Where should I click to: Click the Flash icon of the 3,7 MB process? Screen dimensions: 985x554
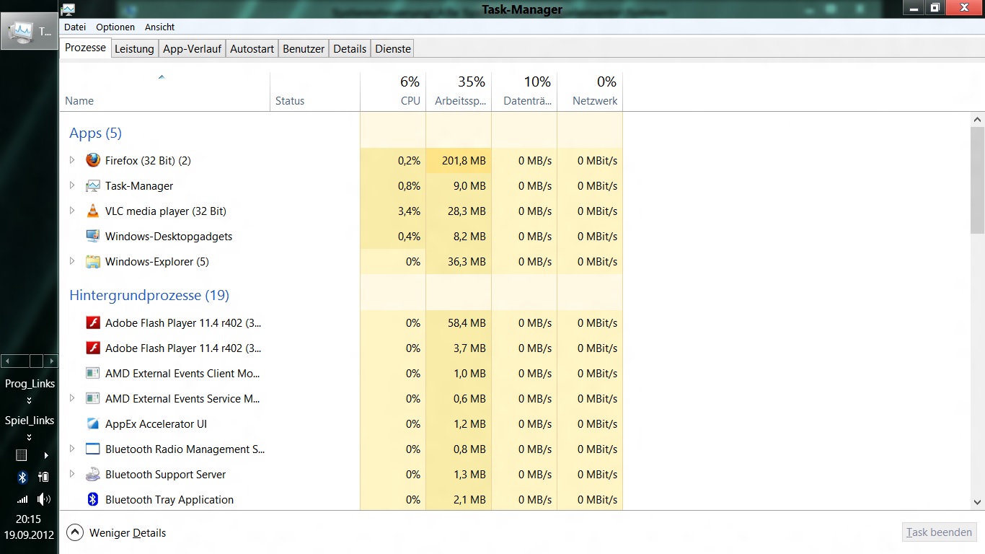pyautogui.click(x=93, y=348)
